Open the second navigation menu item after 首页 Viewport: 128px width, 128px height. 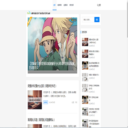(x=59, y=5)
